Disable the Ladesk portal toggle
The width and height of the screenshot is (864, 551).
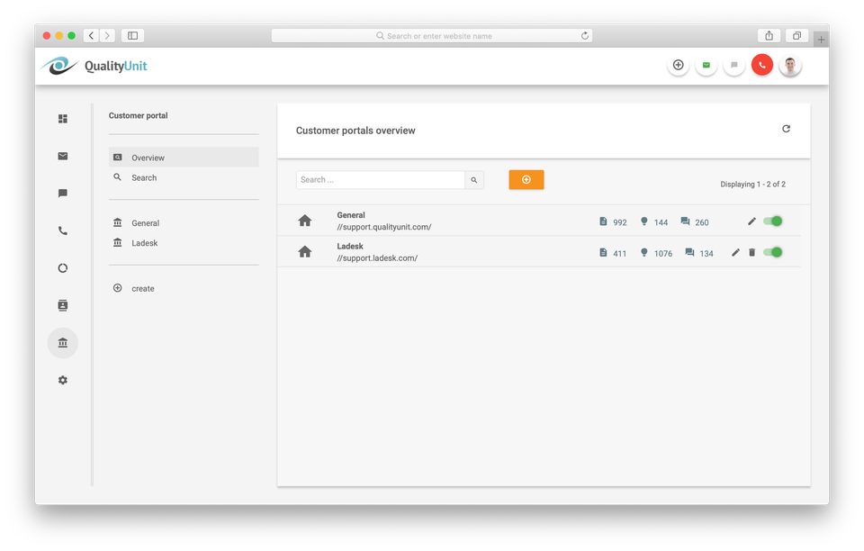tap(772, 252)
